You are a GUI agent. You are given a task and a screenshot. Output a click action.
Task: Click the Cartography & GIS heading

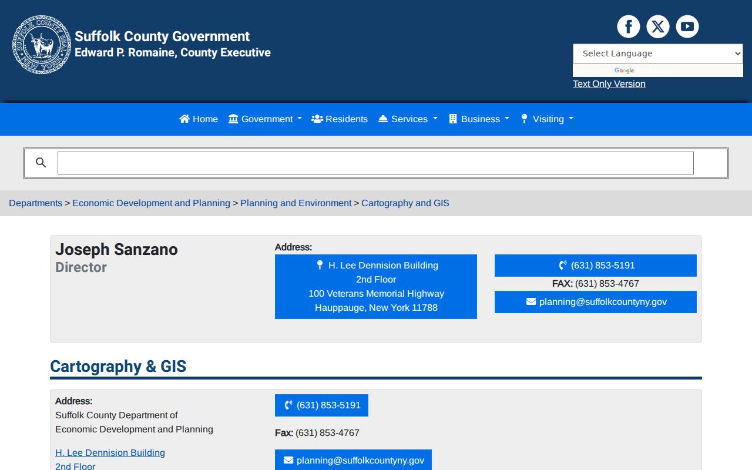click(x=118, y=367)
